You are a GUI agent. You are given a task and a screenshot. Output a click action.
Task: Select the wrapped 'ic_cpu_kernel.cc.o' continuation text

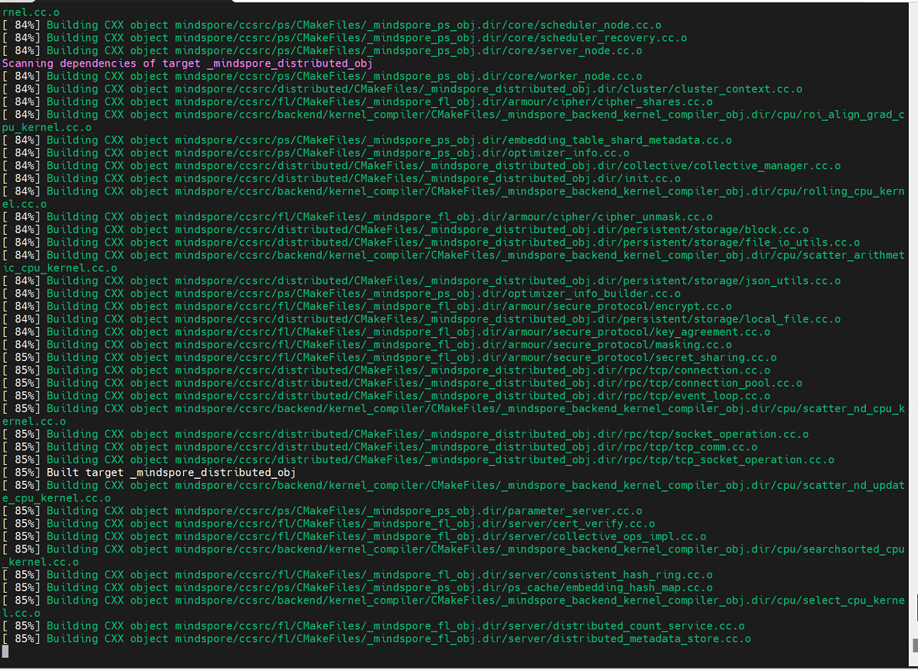60,269
